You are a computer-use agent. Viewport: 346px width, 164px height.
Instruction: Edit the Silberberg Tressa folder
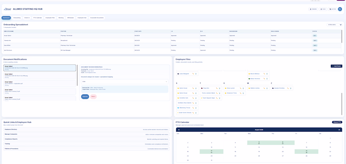[x=193, y=108]
